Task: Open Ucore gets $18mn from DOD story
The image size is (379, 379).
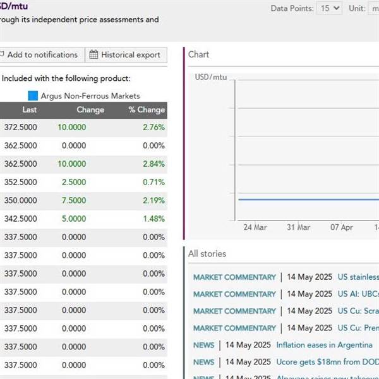Action: [327, 362]
